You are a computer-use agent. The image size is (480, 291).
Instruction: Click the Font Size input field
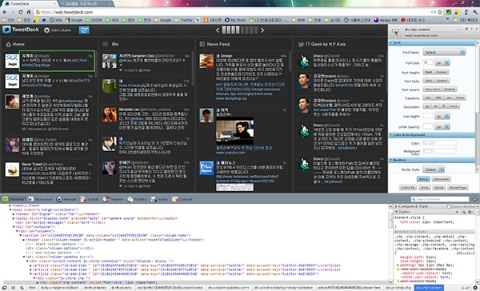[x=428, y=62]
